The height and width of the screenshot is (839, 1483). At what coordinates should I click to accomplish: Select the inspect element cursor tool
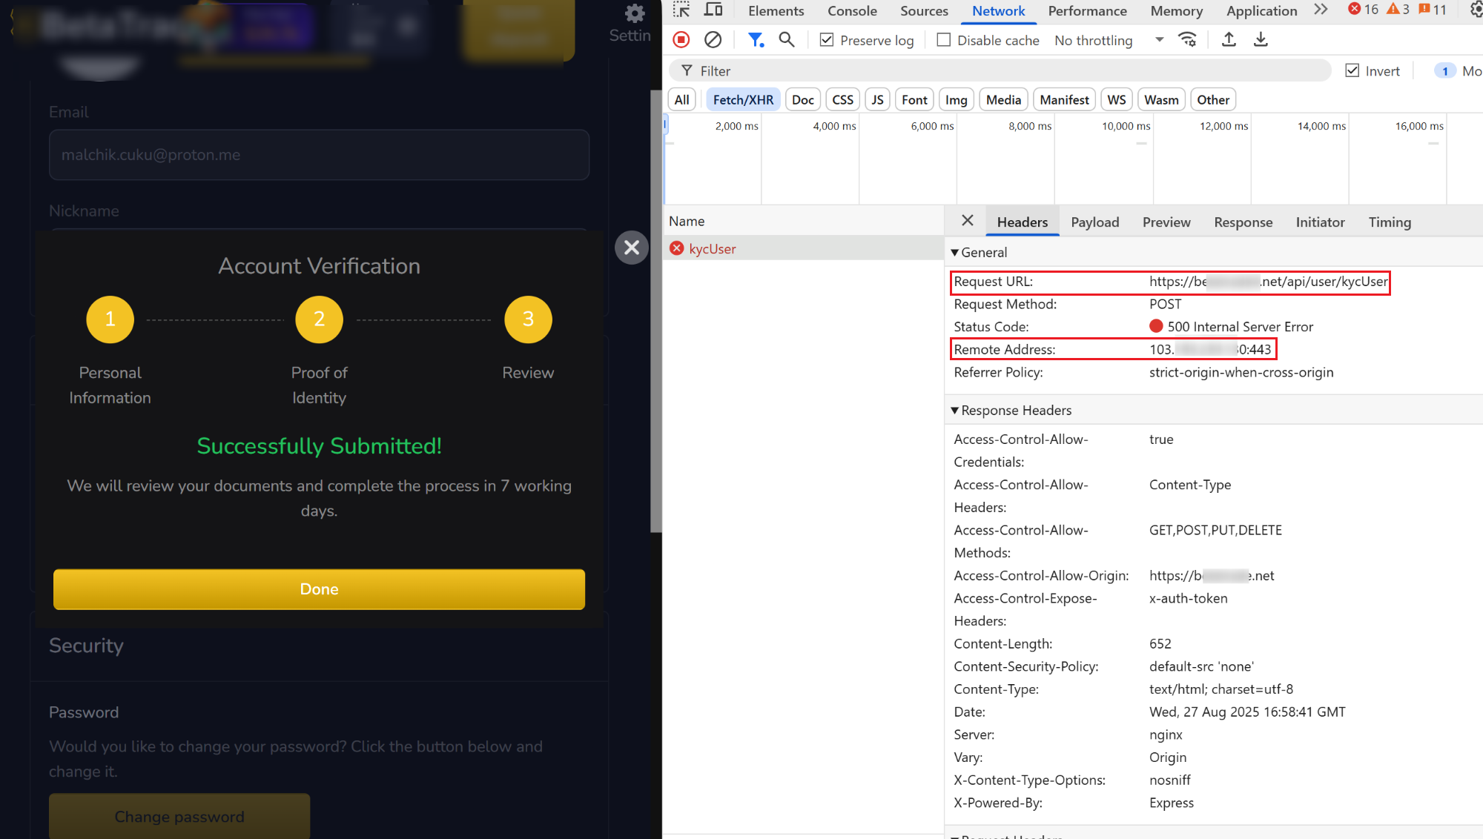coord(681,9)
